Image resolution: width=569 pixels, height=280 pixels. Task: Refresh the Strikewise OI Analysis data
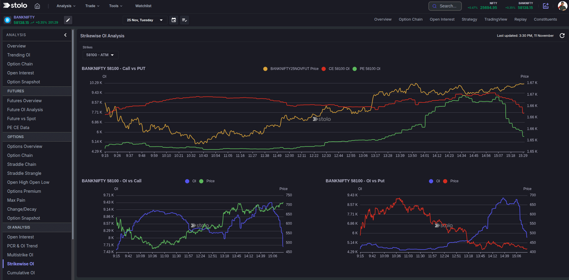[x=562, y=36]
